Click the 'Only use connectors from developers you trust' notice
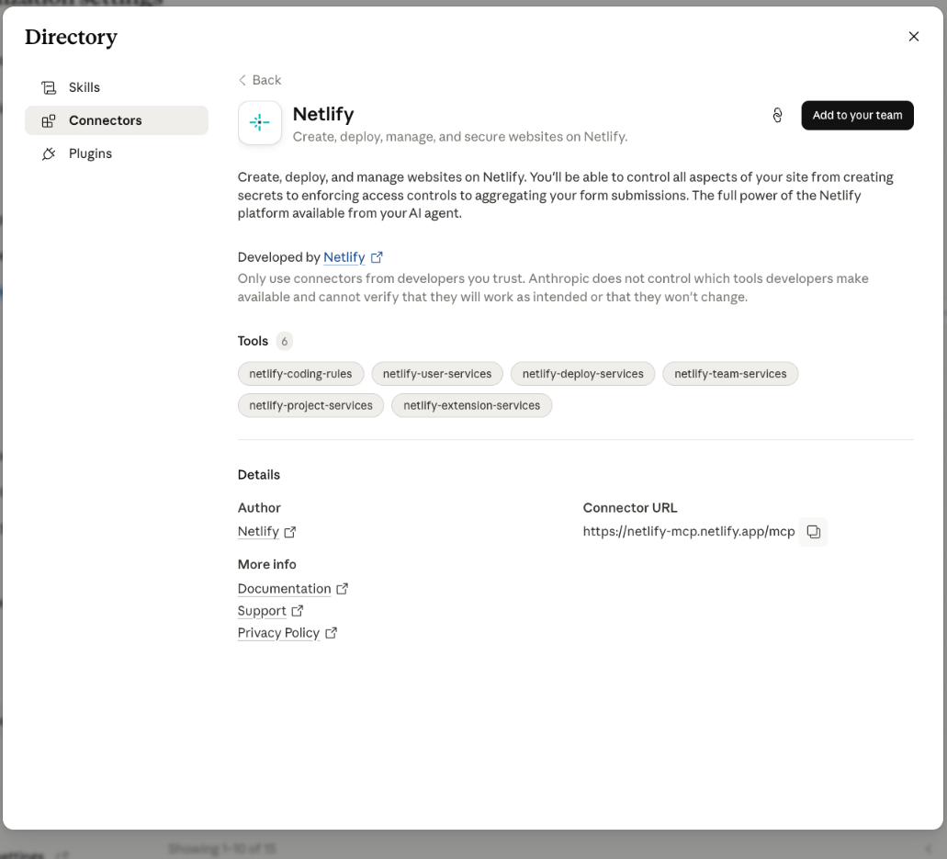This screenshot has width=947, height=859. click(553, 288)
